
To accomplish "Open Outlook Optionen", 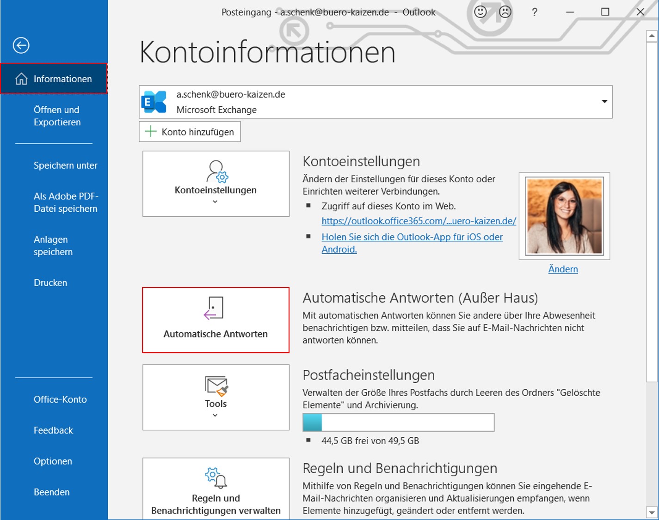I will (x=53, y=461).
